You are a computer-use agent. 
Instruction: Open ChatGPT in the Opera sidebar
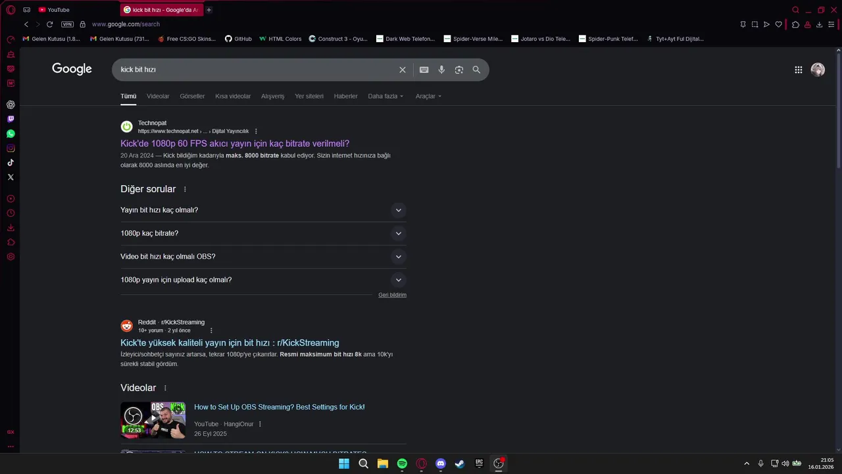11,105
